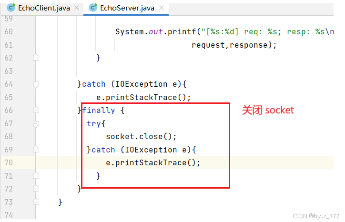Screen dimensions: 345x222
Task: Click 'catch (IOException e){' on line 69
Action: tap(144, 150)
